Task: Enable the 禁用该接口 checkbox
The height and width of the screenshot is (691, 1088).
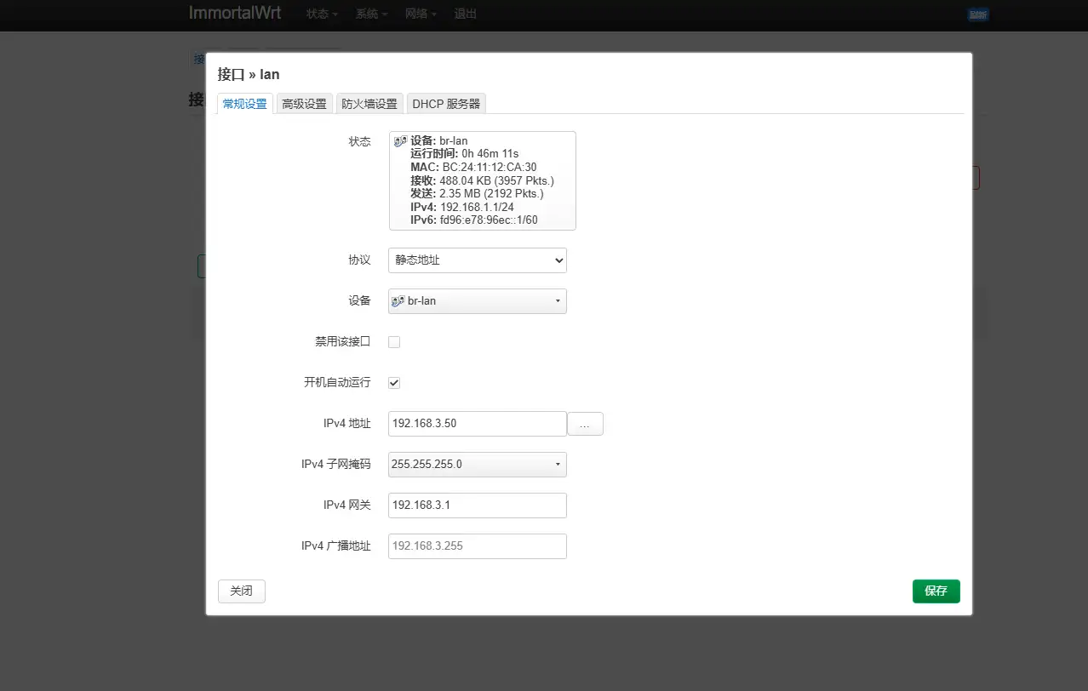Action: [394, 341]
